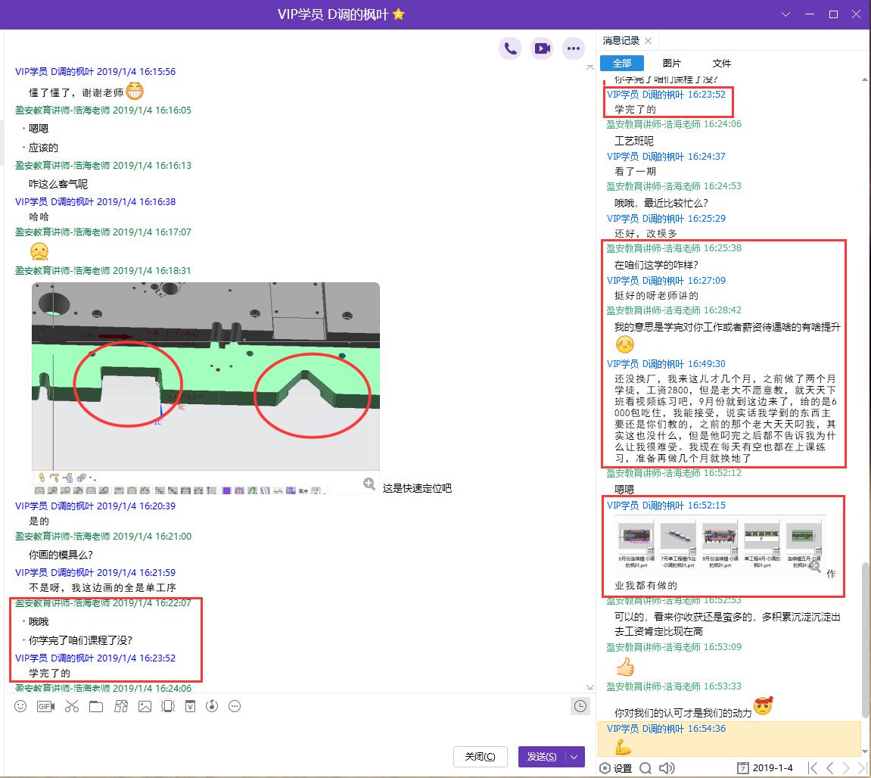Shake the window with the vibrate icon
The width and height of the screenshot is (871, 778).
(x=168, y=706)
